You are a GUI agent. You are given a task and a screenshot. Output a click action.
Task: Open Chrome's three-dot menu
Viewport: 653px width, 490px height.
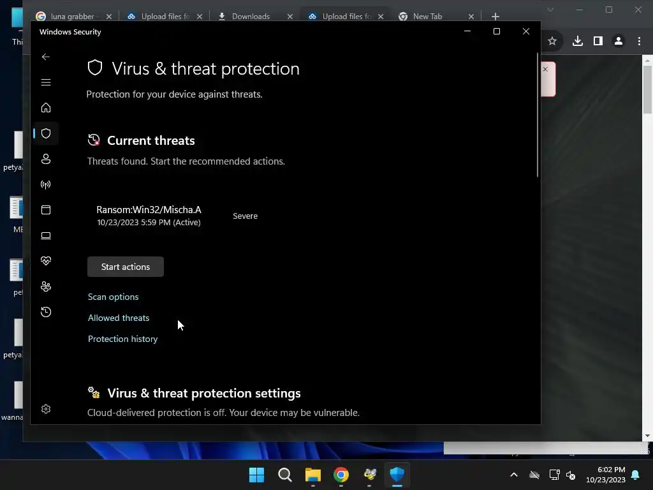639,41
